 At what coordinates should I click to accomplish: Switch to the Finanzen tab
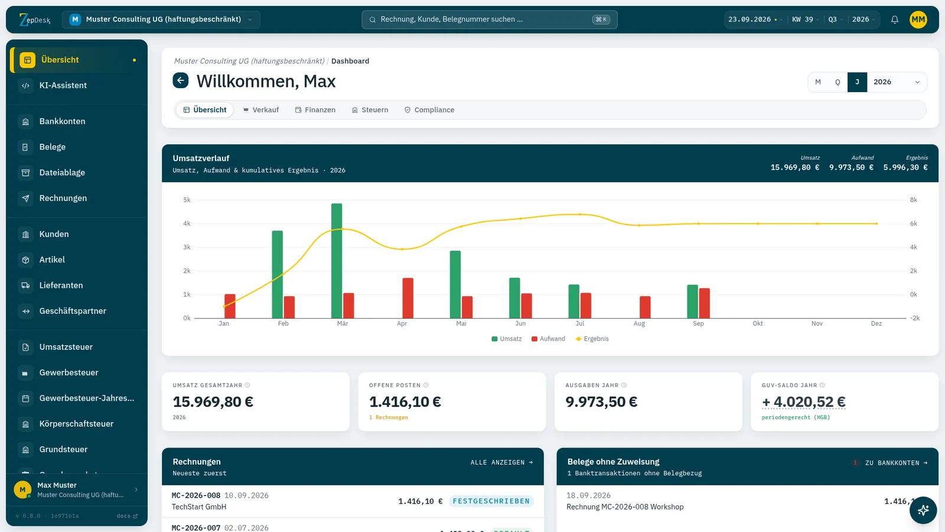click(x=315, y=110)
